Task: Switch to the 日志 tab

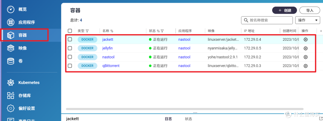Action: coord(168,119)
